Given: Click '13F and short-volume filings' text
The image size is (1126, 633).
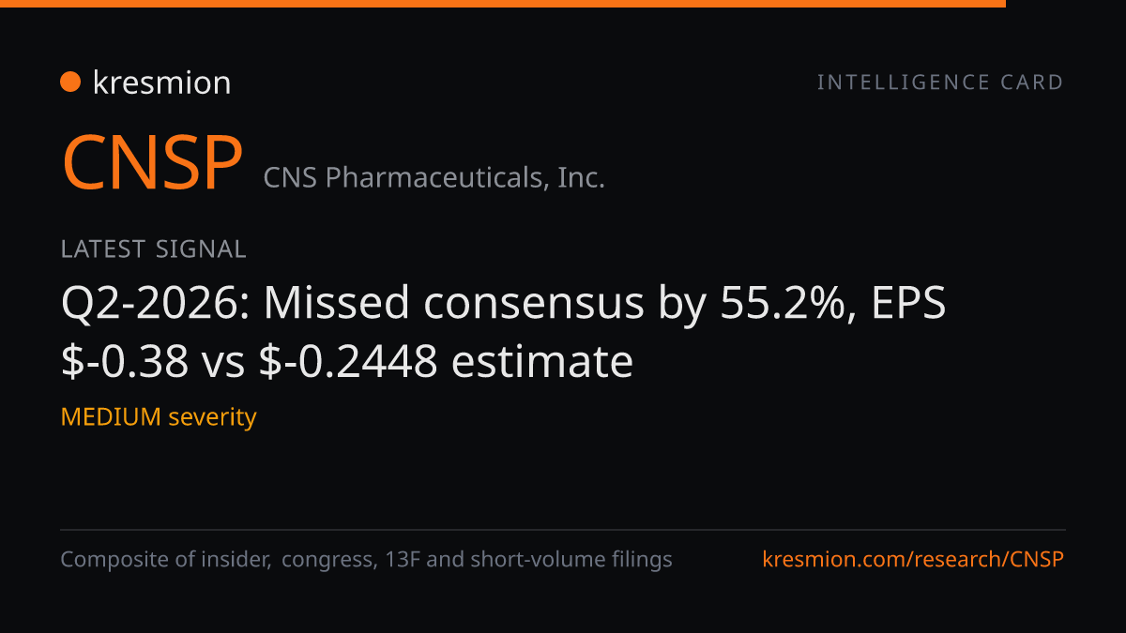Looking at the screenshot, I should coord(528,560).
